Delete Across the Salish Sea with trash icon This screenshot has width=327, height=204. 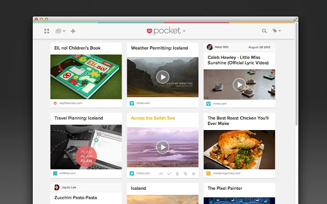point(177,173)
